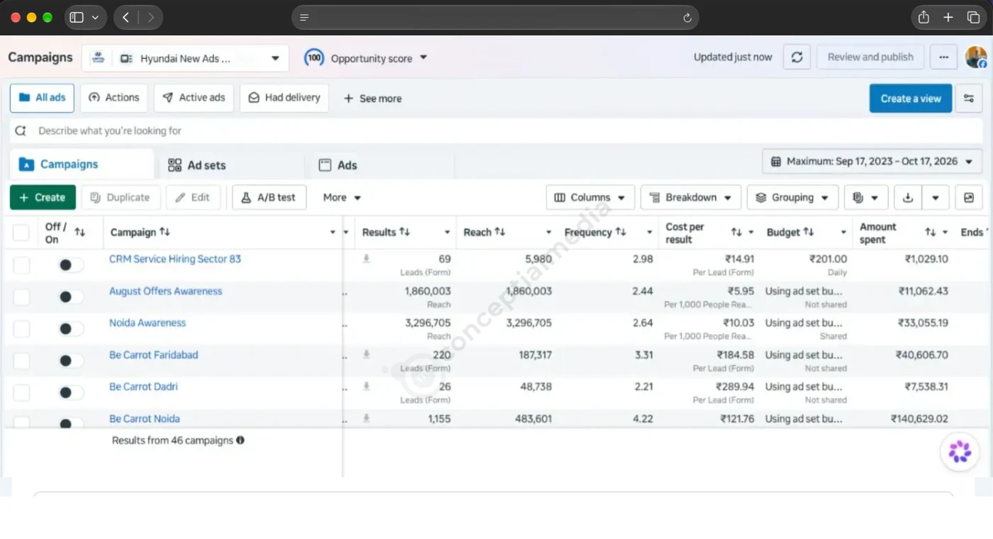This screenshot has height=539, width=993.
Task: Click the Describe what you're looking for search field
Action: [496, 130]
